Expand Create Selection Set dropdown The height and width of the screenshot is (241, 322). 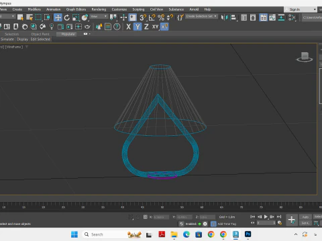[215, 16]
